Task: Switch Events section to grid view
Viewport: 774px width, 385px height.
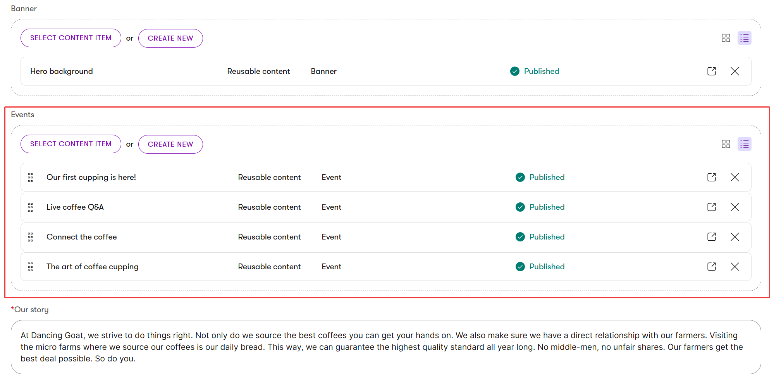Action: pyautogui.click(x=726, y=144)
